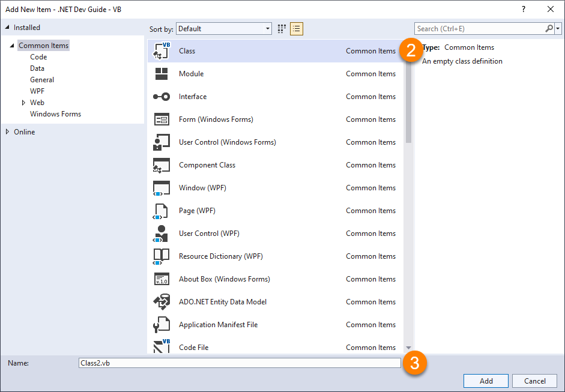Click 'Code File' template name

[x=194, y=348]
